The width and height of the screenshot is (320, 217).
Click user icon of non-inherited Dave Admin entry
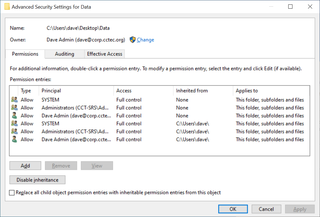(x=14, y=115)
